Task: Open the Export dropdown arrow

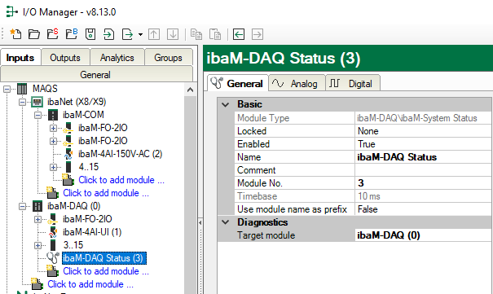Action: click(140, 34)
